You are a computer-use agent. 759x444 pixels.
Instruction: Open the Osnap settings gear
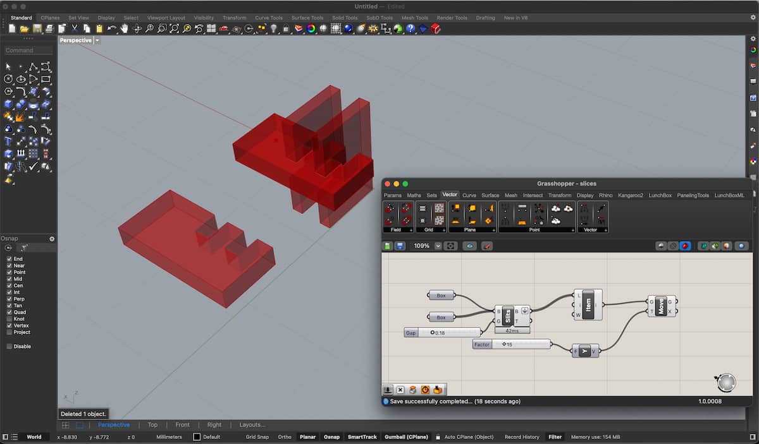(x=52, y=239)
